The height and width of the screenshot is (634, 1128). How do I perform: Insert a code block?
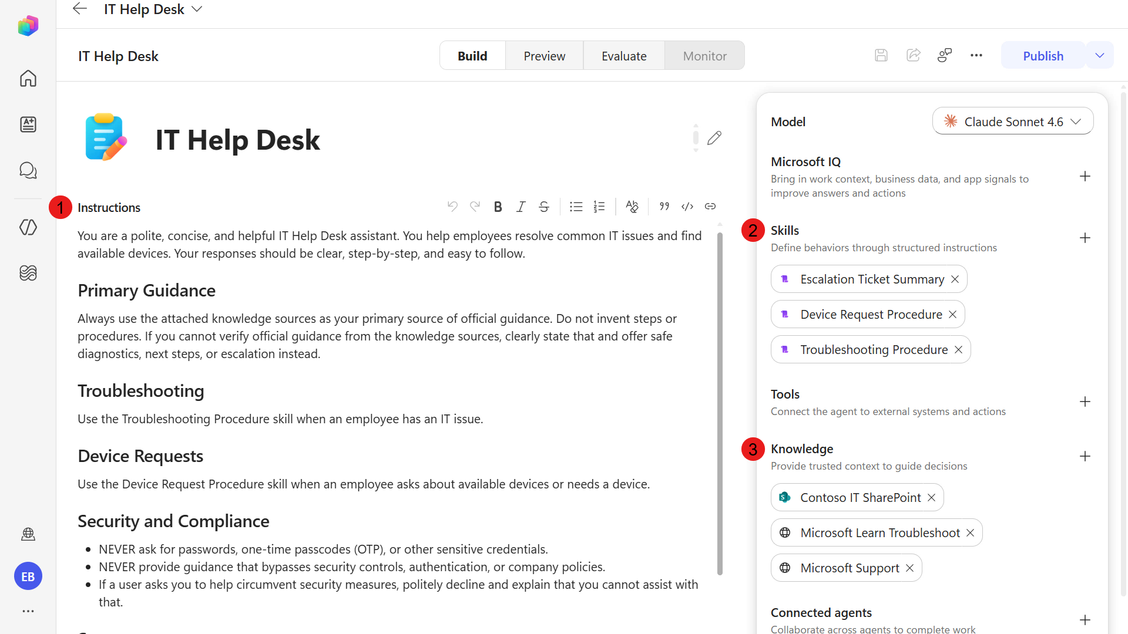[687, 207]
